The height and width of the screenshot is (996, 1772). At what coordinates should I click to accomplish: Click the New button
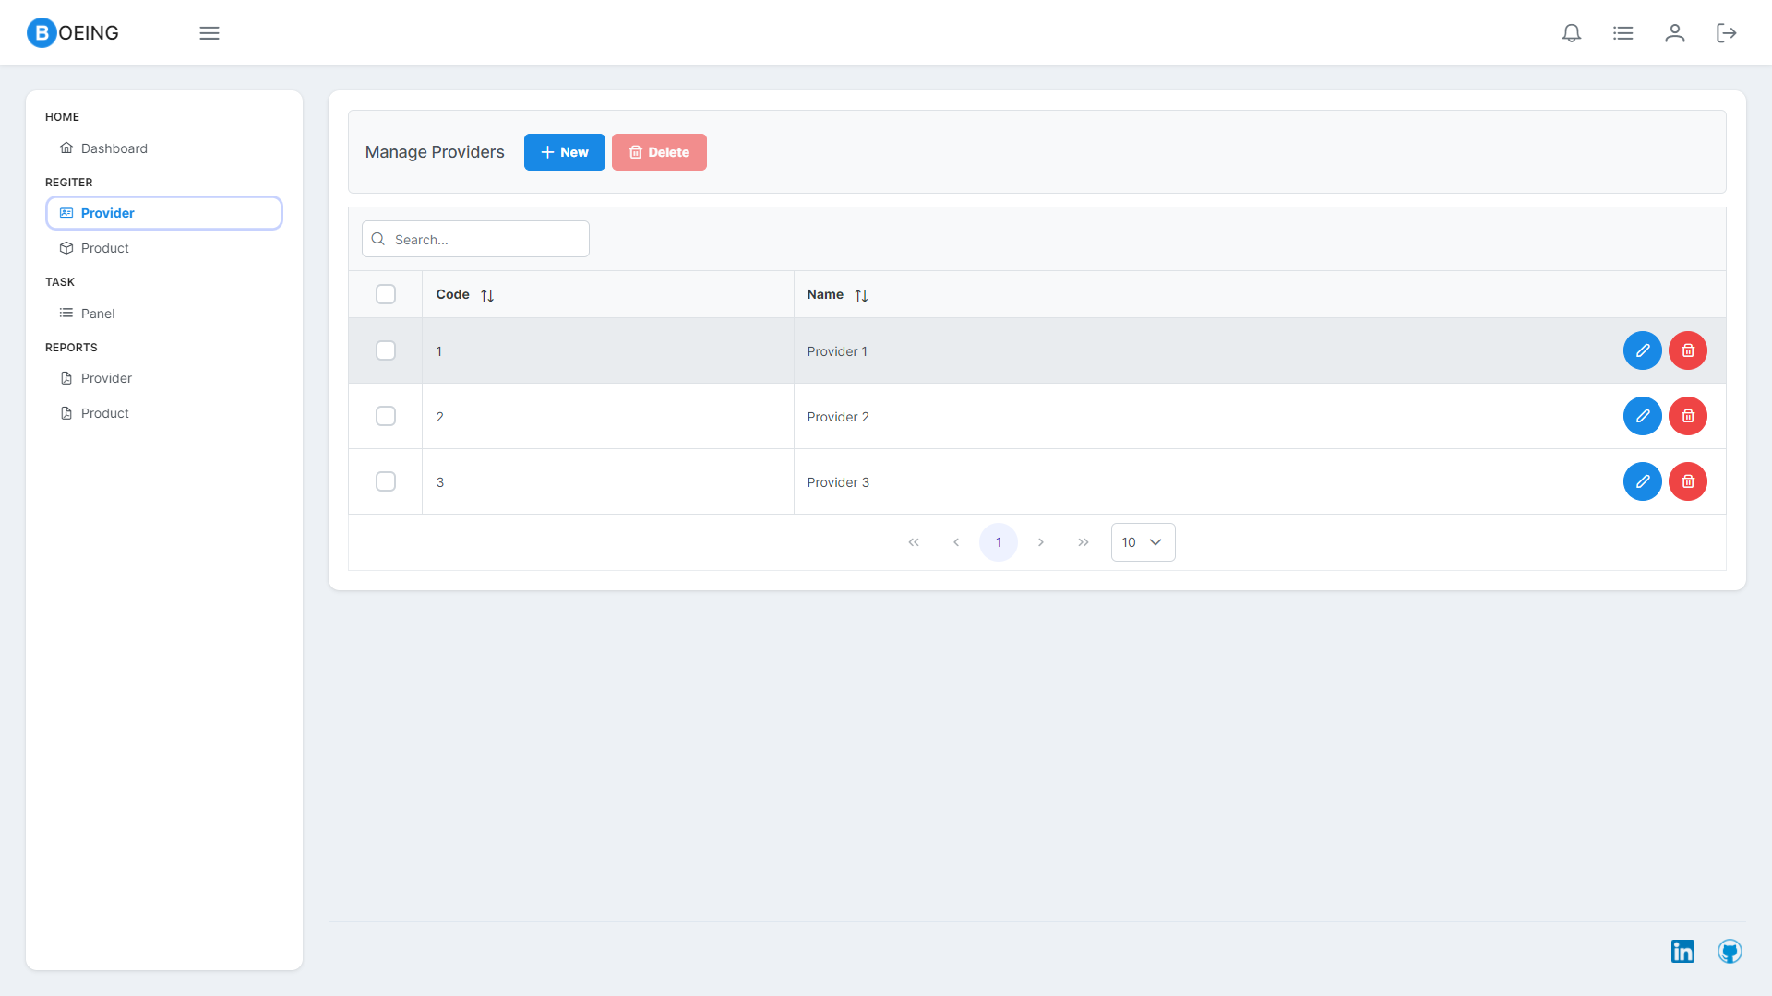coord(564,151)
